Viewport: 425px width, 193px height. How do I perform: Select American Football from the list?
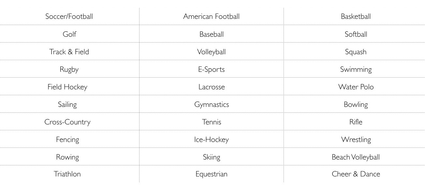coord(211,17)
